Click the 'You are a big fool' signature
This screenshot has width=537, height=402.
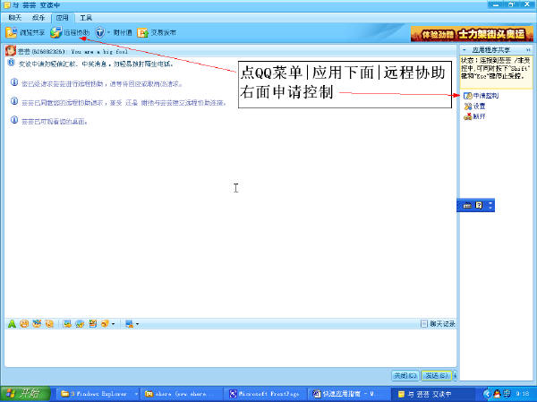[x=99, y=51]
